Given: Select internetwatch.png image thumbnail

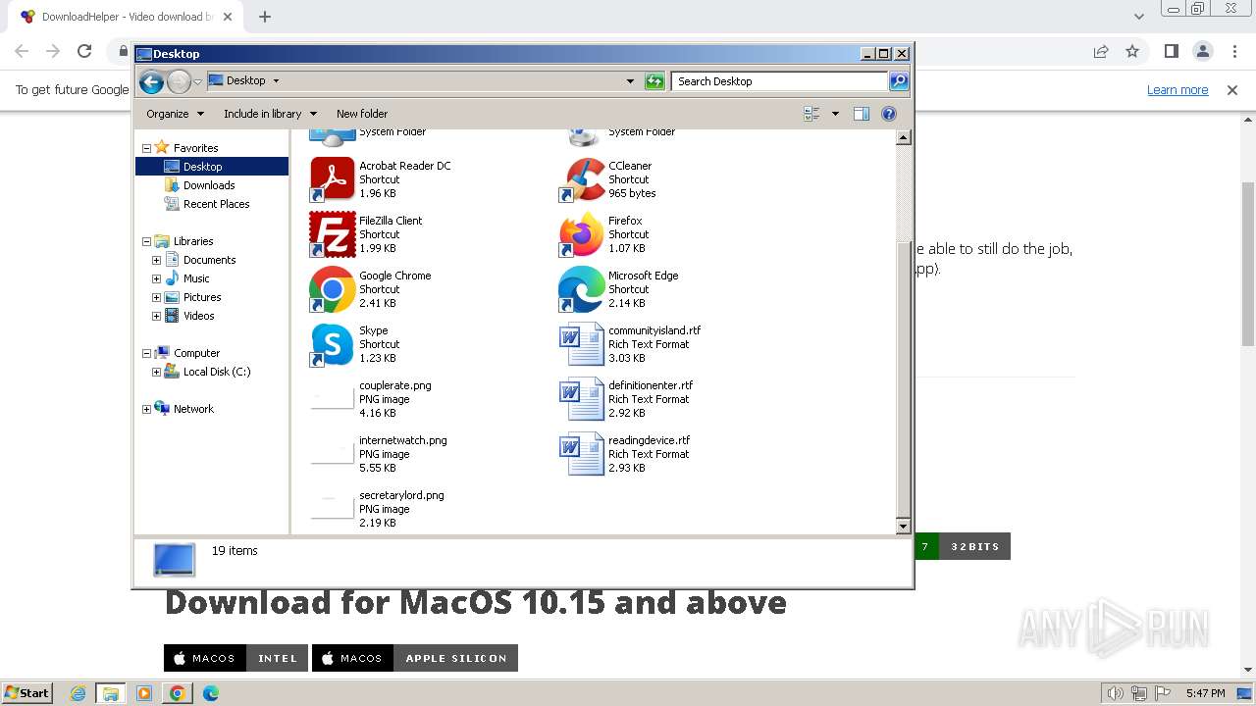Looking at the screenshot, I should point(332,454).
